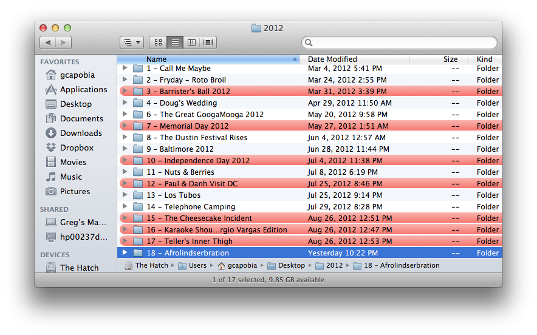Switch to Cover Flow view
This screenshot has height=335, width=537.
tap(208, 42)
